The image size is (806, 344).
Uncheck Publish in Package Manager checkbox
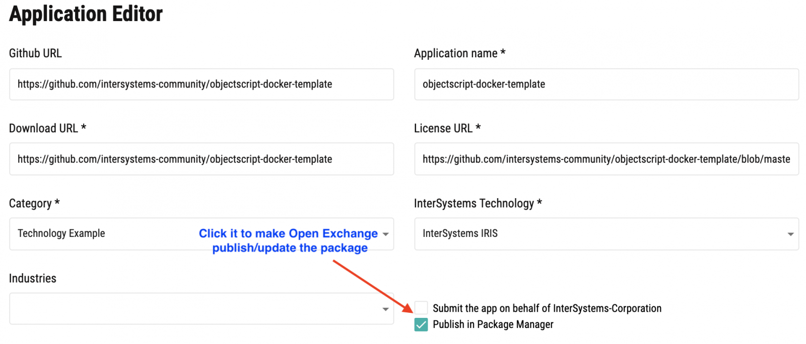[421, 325]
